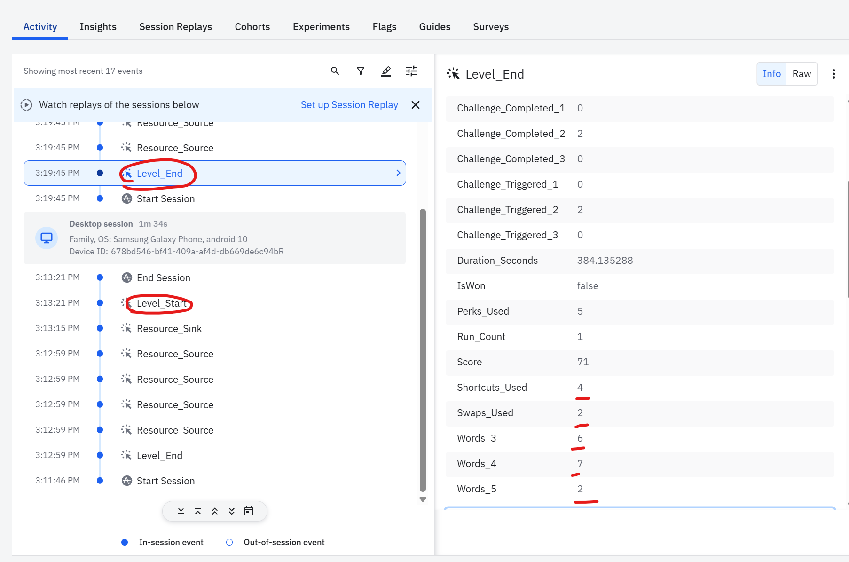Dismiss the session replay banner
This screenshot has height=562, width=849.
(416, 105)
